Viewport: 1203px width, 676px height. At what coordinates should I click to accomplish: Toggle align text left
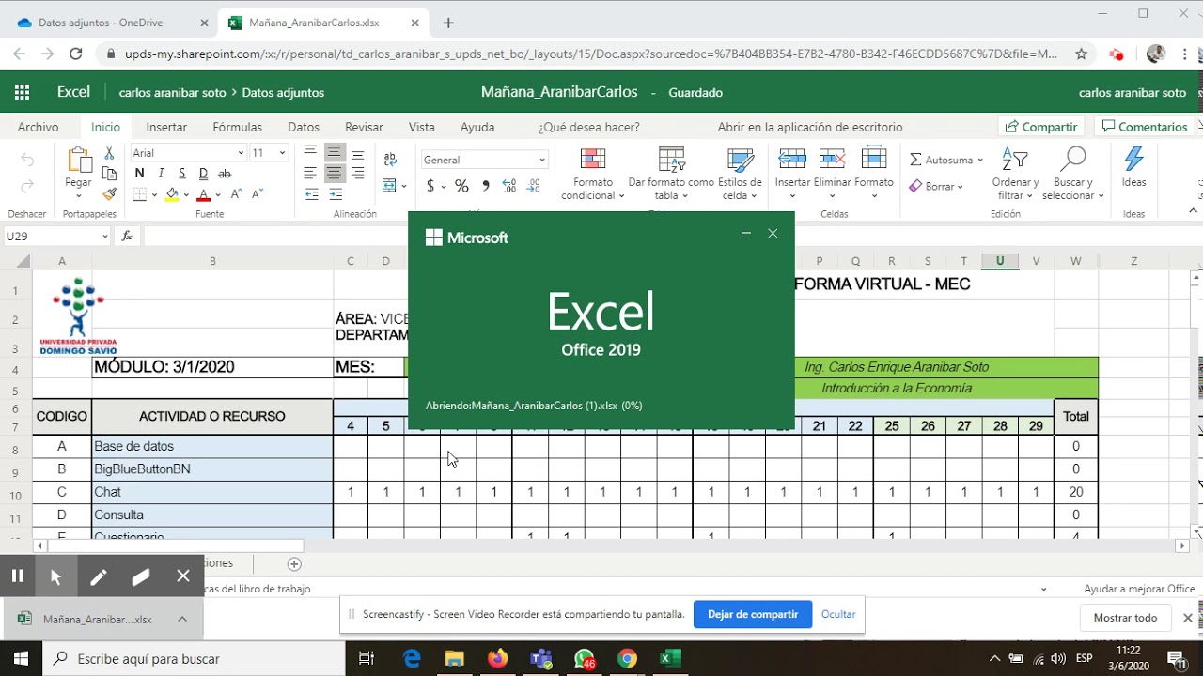[310, 174]
